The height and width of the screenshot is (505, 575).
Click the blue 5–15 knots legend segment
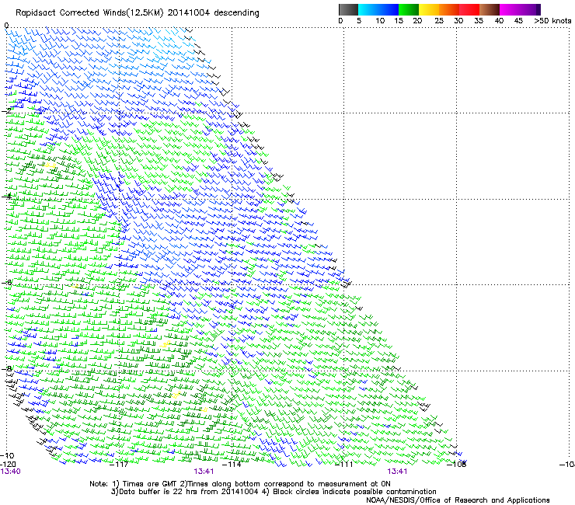click(x=378, y=9)
